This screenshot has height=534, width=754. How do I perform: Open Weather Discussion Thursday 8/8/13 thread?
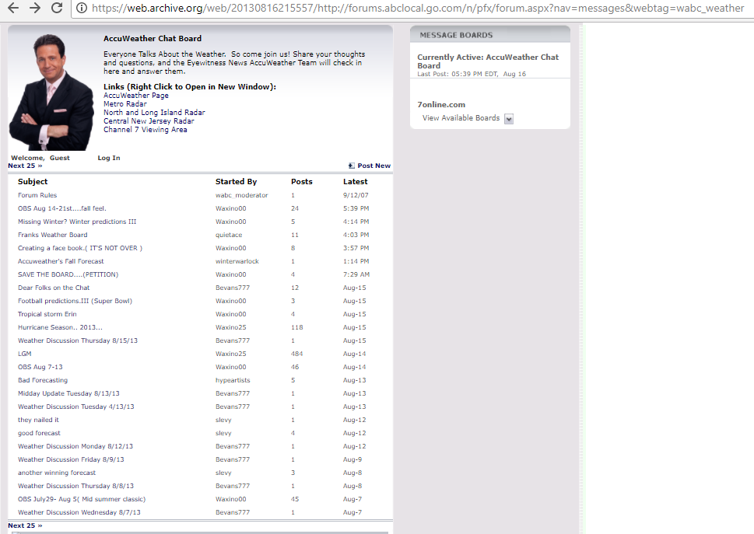click(75, 486)
